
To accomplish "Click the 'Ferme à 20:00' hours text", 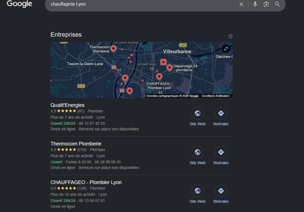I will pos(78,162).
